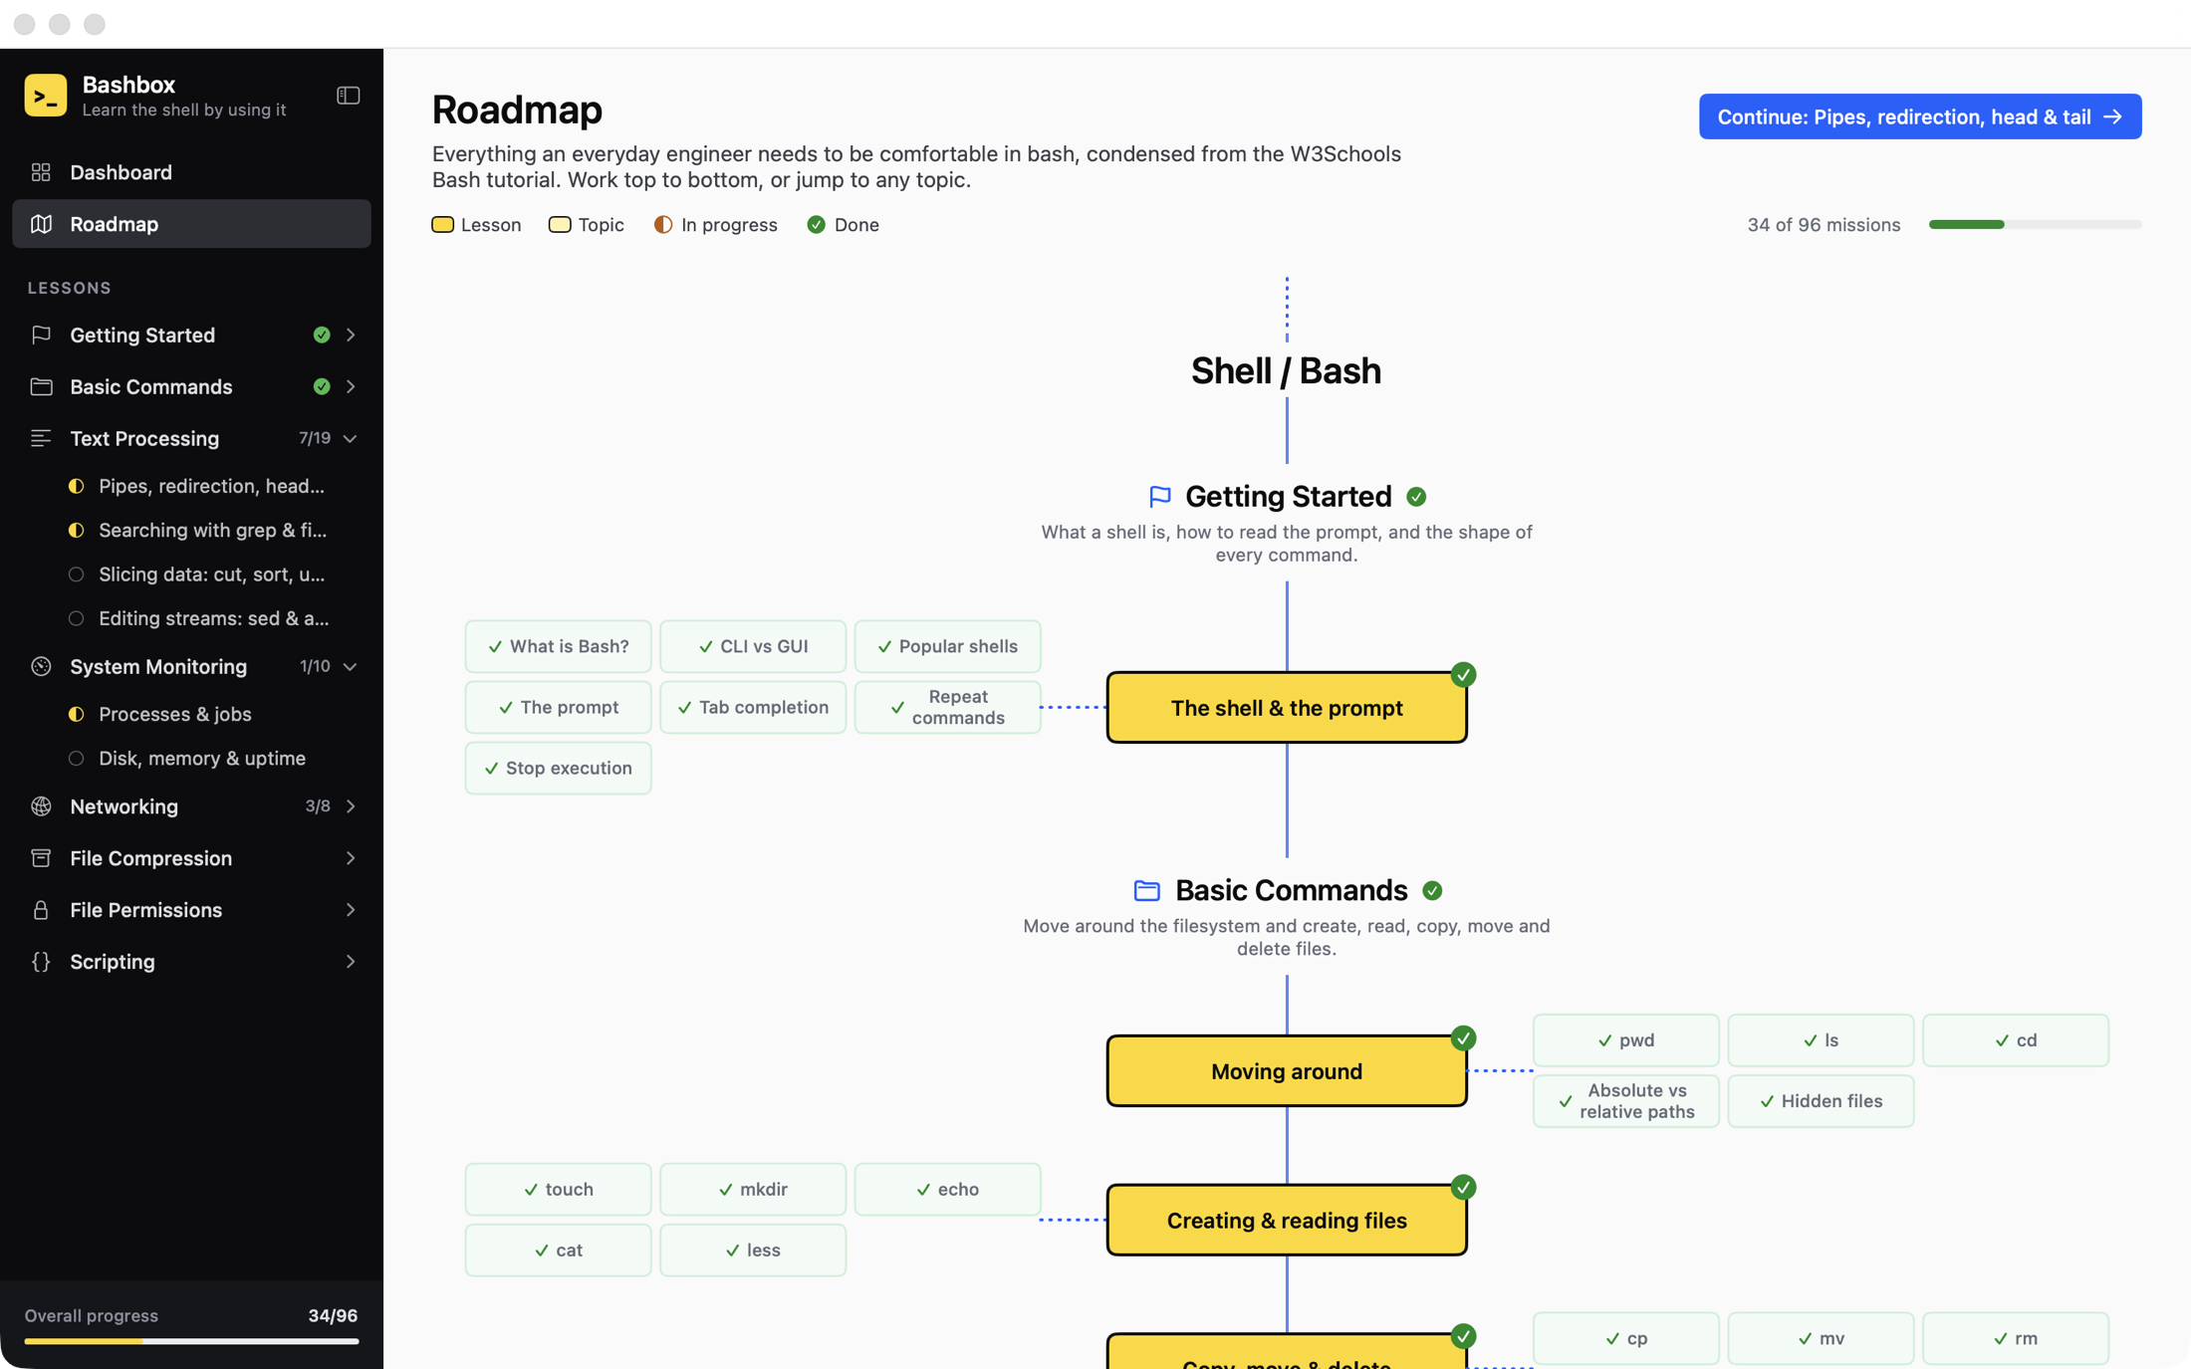The width and height of the screenshot is (2191, 1369).
Task: Click the Basic Commands folder icon in sidebar
Action: click(41, 386)
